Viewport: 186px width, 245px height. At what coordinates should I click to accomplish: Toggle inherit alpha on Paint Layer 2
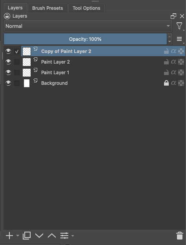[x=173, y=62]
